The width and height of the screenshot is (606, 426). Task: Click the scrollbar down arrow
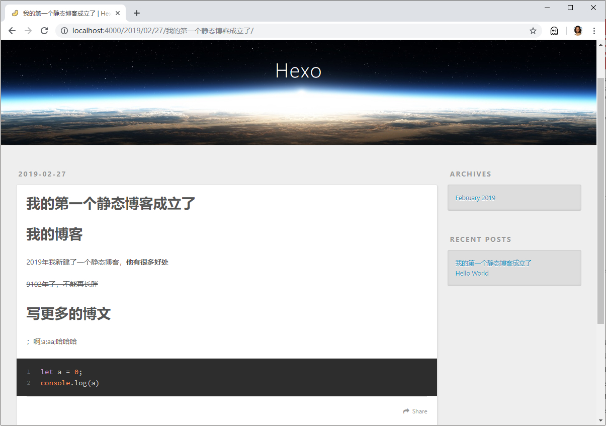tap(601, 420)
